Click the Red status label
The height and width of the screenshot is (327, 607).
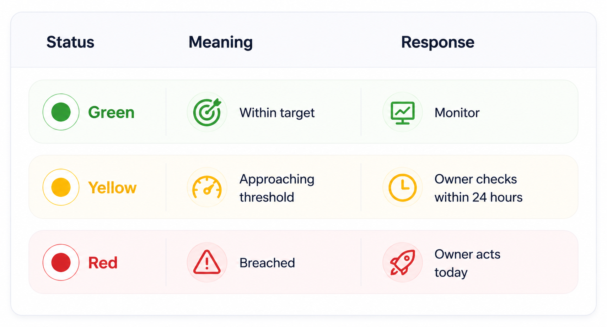103,263
